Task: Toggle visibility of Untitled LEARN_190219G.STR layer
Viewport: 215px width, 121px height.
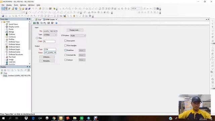Action: [x=4, y=76]
